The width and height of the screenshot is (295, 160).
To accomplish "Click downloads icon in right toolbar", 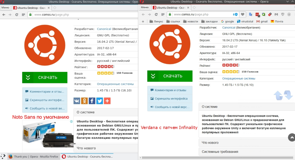I will pos(289,14).
